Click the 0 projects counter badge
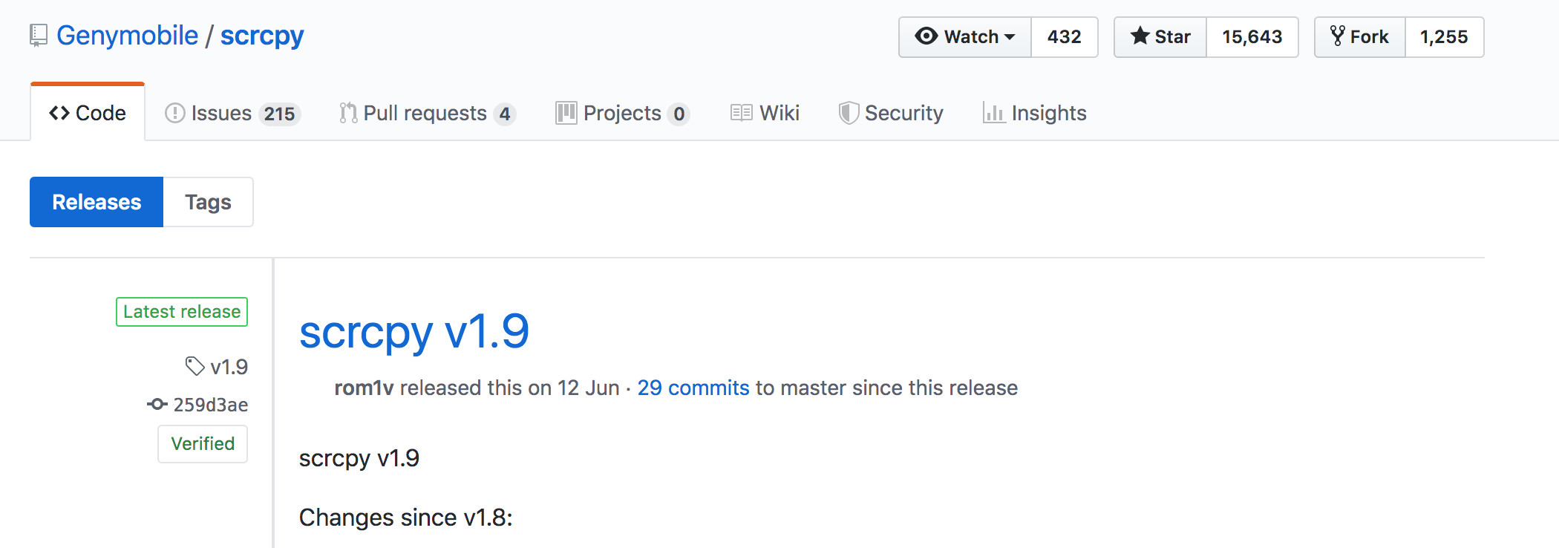Screen dimensions: 1559x548 tap(679, 114)
